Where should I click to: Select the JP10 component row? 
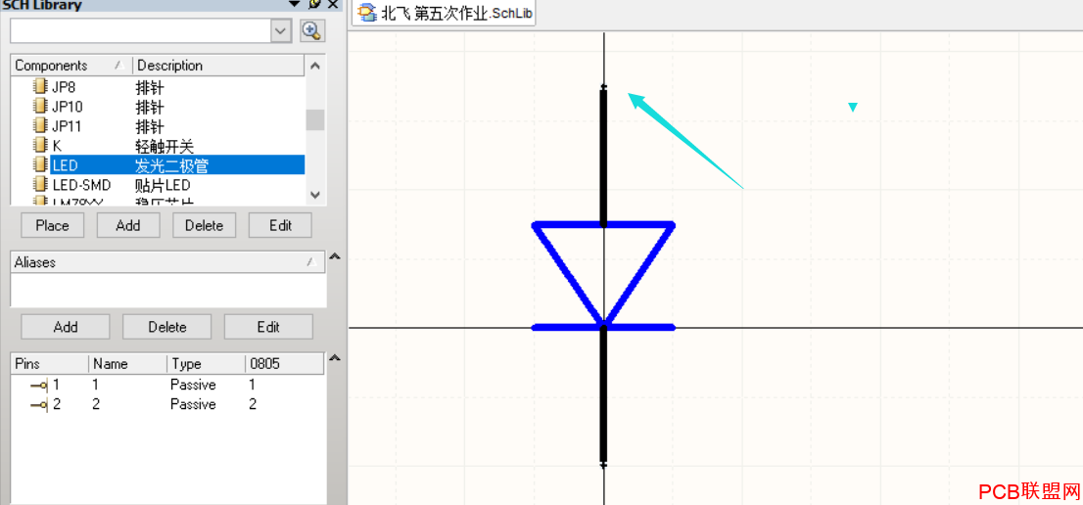coord(158,107)
